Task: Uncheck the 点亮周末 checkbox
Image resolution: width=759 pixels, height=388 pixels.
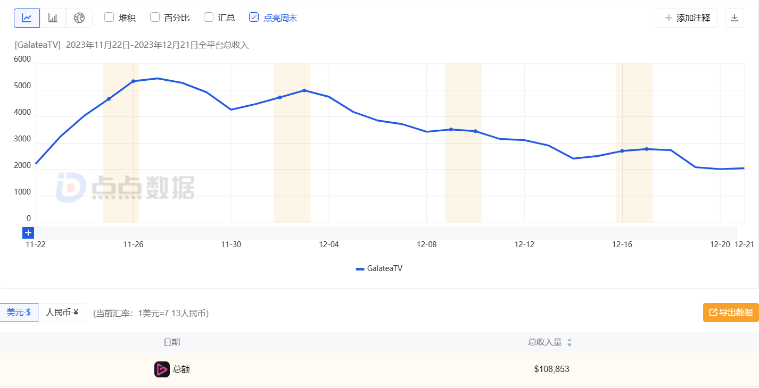Action: tap(254, 18)
